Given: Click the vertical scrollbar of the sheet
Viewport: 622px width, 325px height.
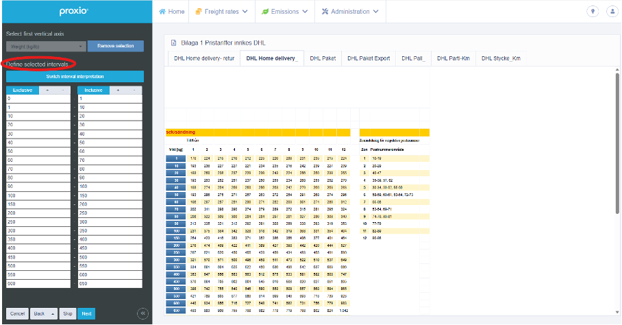Looking at the screenshot, I should coord(617,143).
